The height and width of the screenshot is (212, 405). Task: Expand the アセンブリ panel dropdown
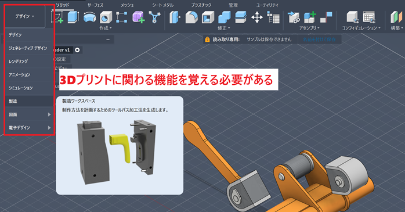[x=309, y=28]
